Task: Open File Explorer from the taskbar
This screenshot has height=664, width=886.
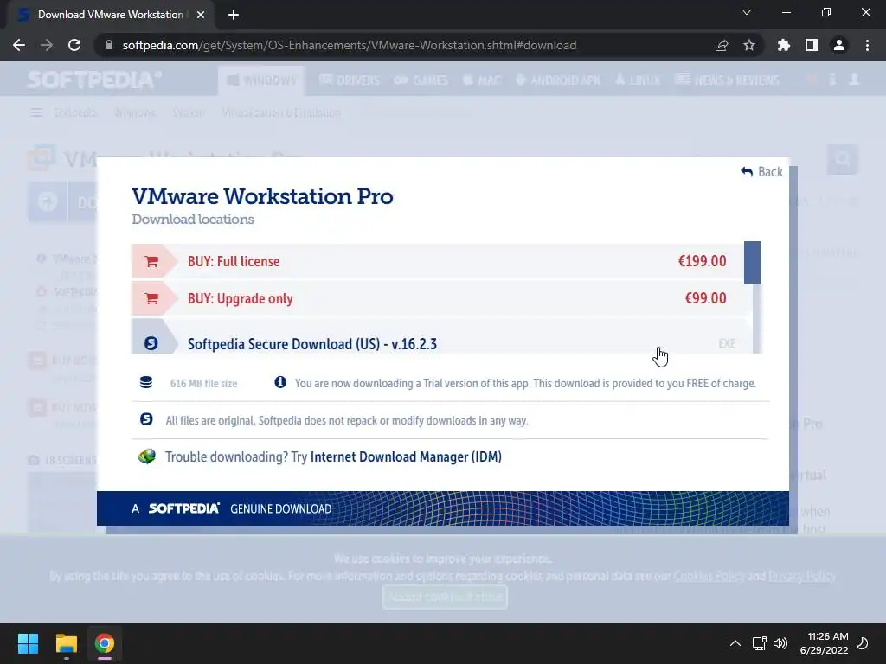Action: 66,643
